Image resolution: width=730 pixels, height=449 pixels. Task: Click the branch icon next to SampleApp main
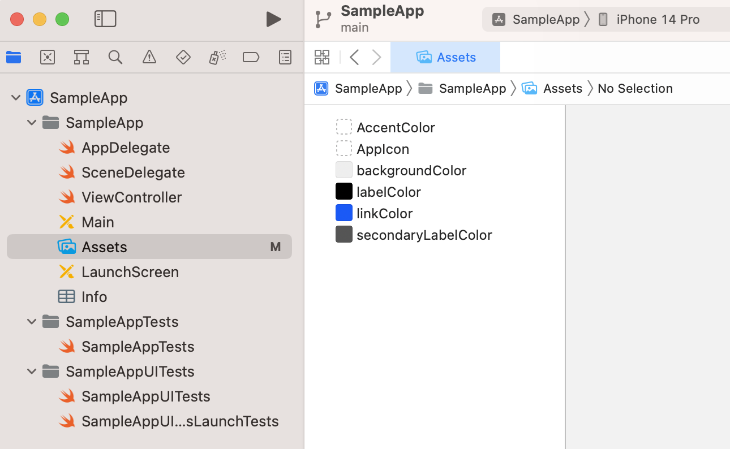[x=324, y=19]
